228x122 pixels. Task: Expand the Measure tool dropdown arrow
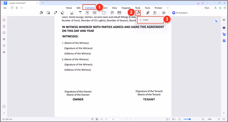pyautogui.click(x=122, y=13)
